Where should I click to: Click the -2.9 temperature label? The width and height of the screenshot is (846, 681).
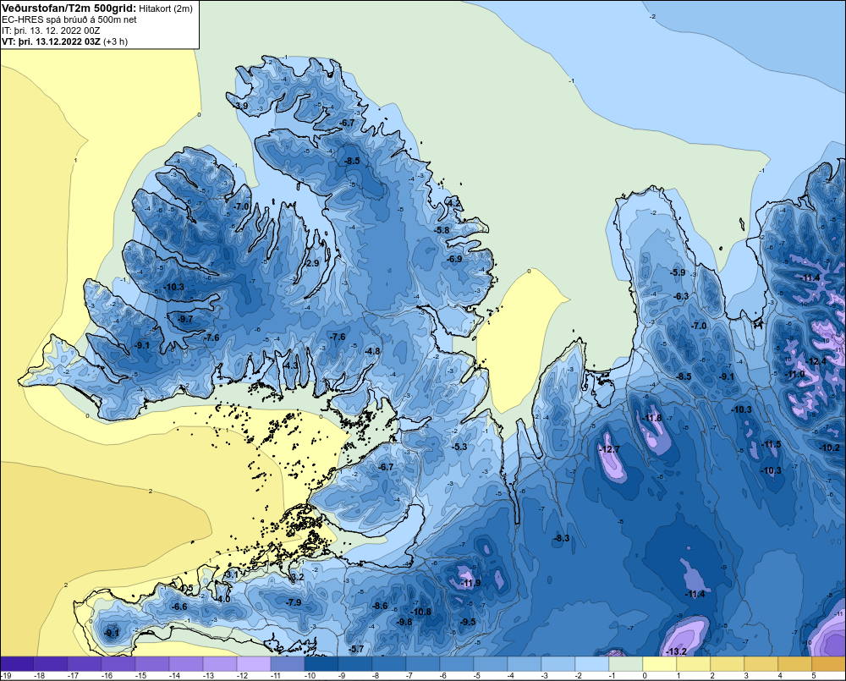point(312,263)
